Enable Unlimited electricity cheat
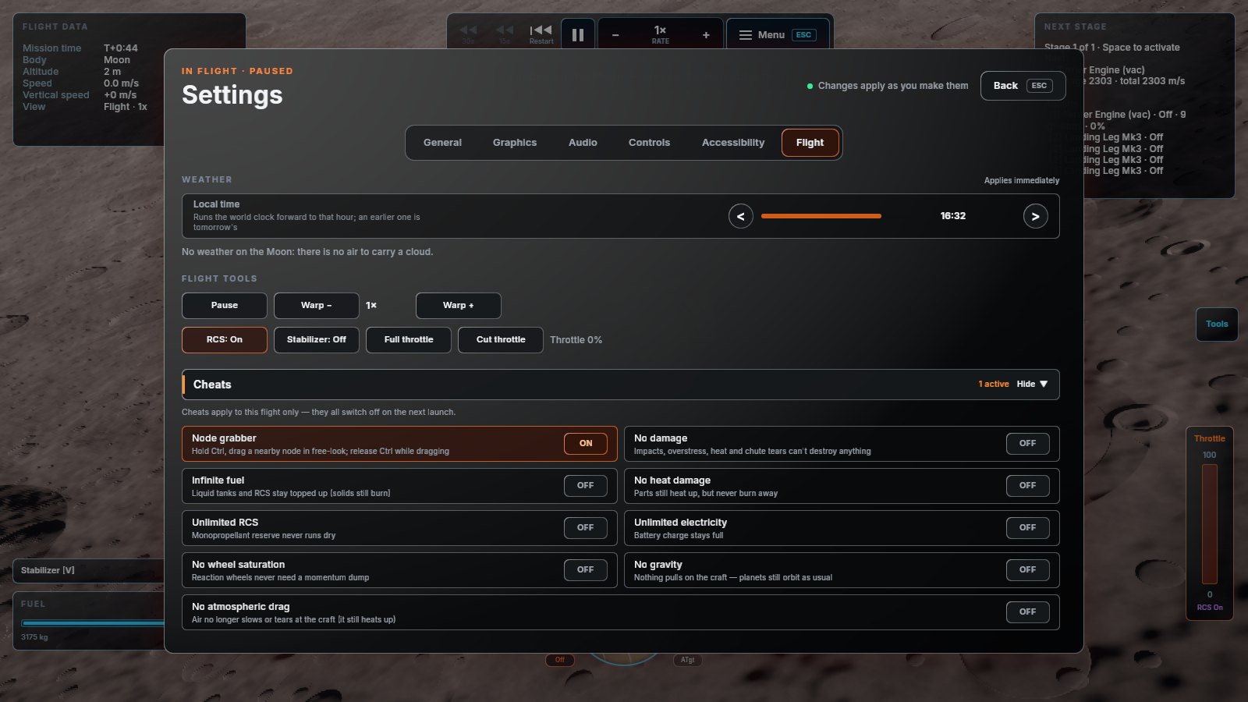The image size is (1248, 702). click(x=1028, y=528)
